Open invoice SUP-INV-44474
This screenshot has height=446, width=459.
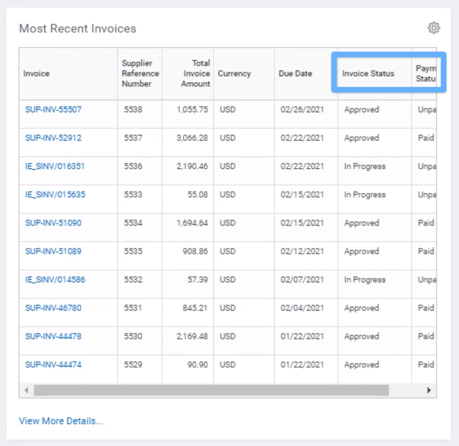tap(53, 364)
